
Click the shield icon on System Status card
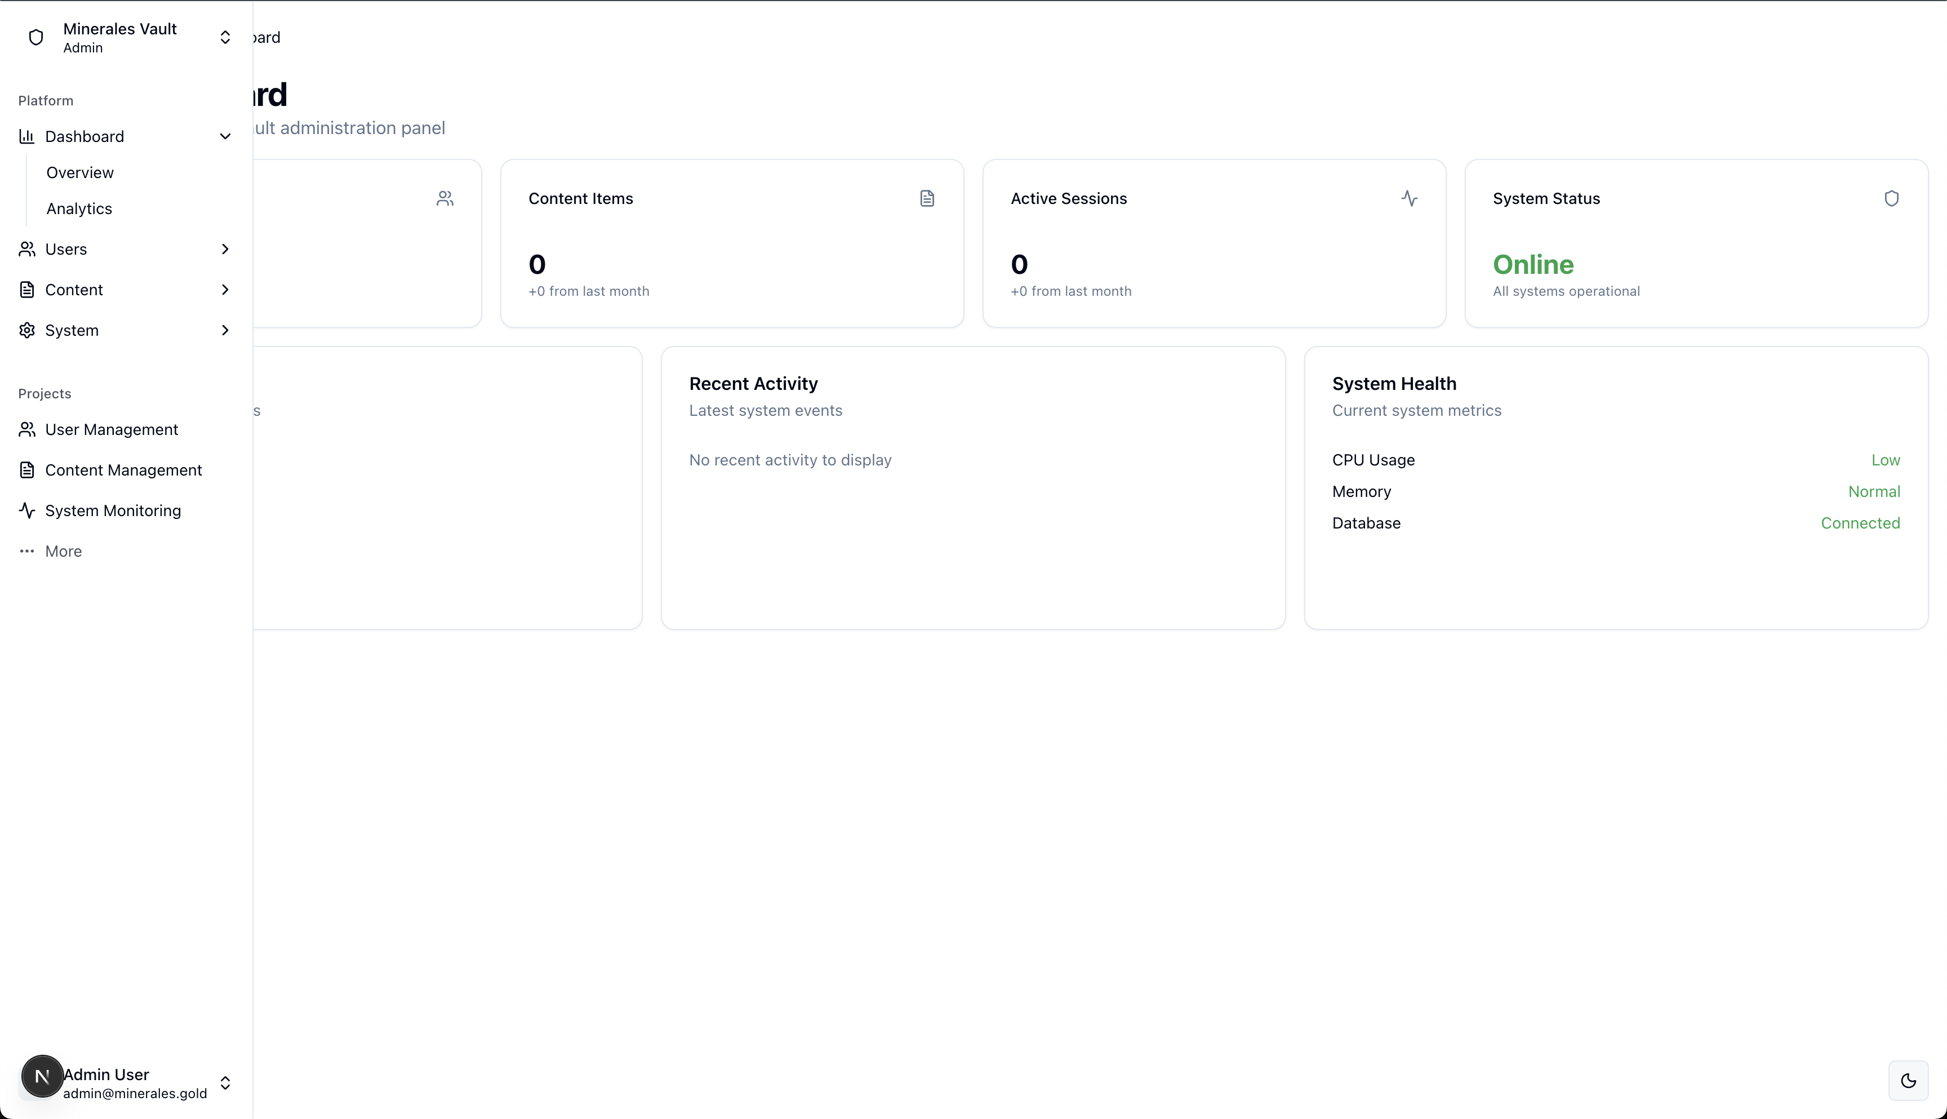(x=1891, y=198)
